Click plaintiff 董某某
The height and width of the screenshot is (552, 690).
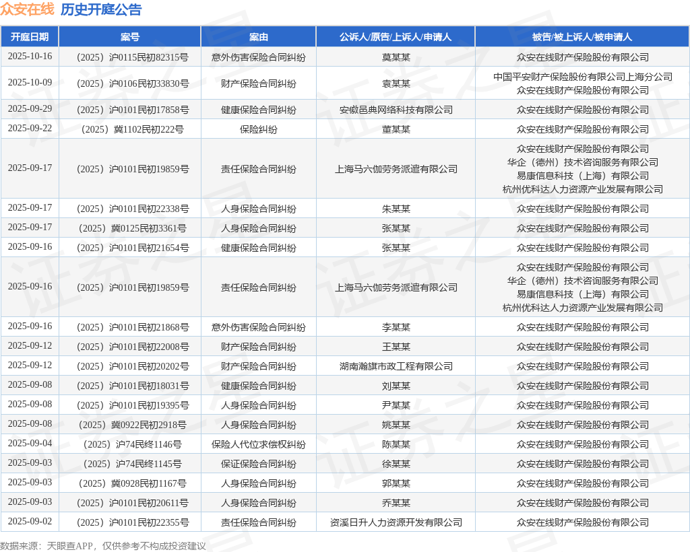click(396, 129)
